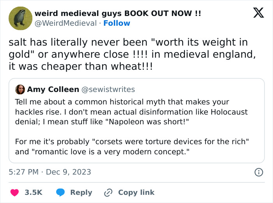
Task: Click the Reply text label
Action: [81, 192]
